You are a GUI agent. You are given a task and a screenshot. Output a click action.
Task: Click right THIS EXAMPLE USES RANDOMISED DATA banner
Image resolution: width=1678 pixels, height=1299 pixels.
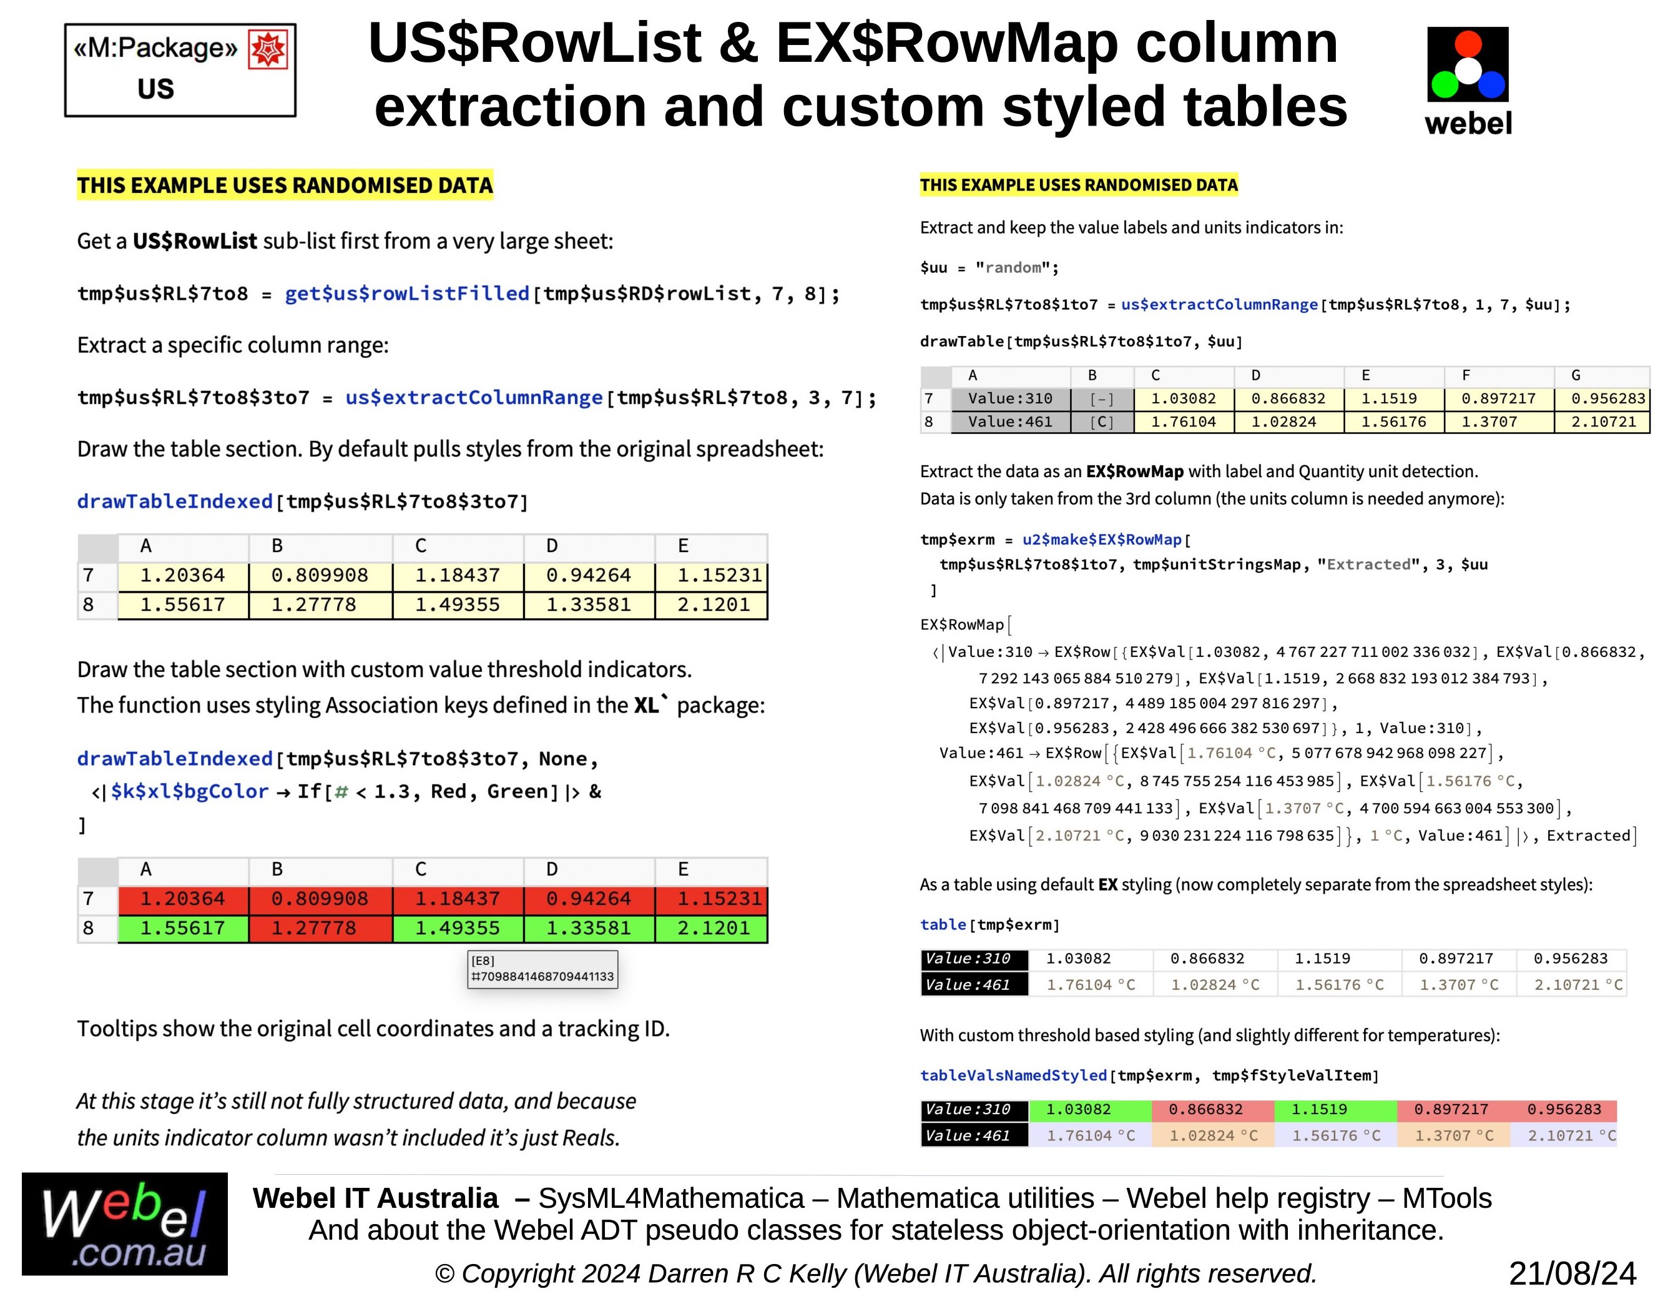pos(1079,185)
